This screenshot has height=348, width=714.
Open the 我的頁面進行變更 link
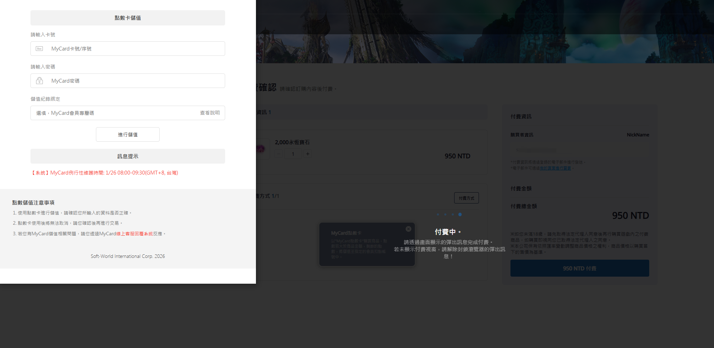click(x=555, y=169)
